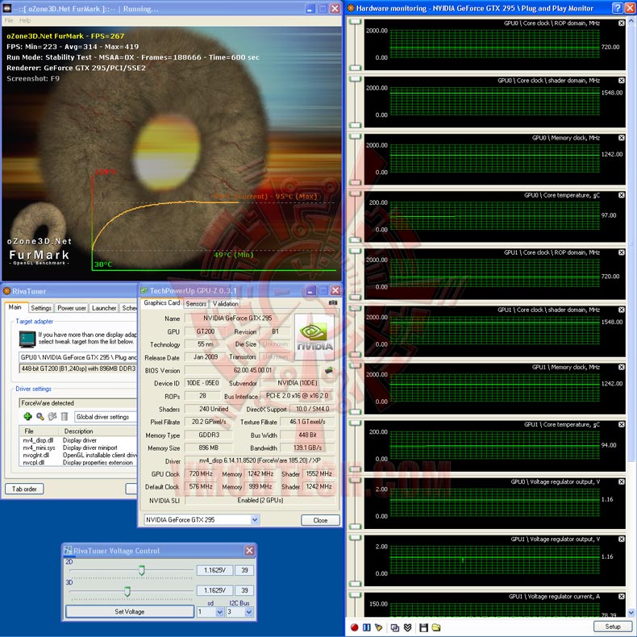
Task: Click the floppy disk save icon in monitor toolbar
Action: click(423, 627)
